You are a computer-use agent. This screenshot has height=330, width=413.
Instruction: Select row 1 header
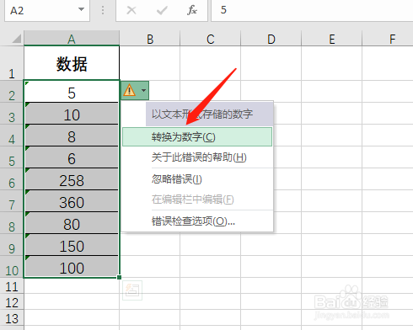pos(12,63)
